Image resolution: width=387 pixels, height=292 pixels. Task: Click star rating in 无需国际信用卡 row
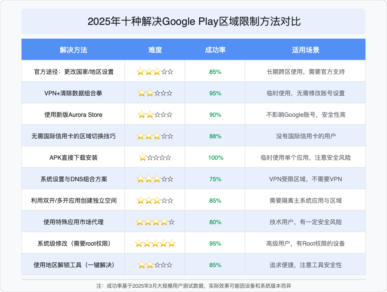(x=155, y=136)
